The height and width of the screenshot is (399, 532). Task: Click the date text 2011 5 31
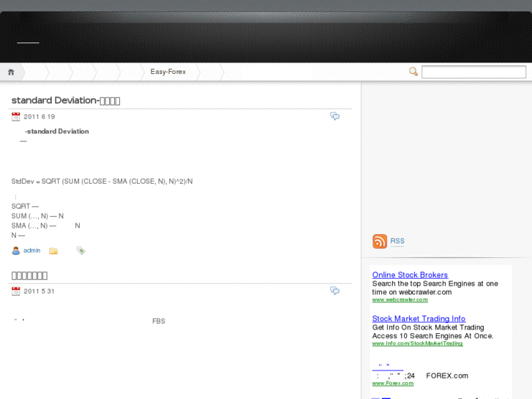click(x=39, y=291)
